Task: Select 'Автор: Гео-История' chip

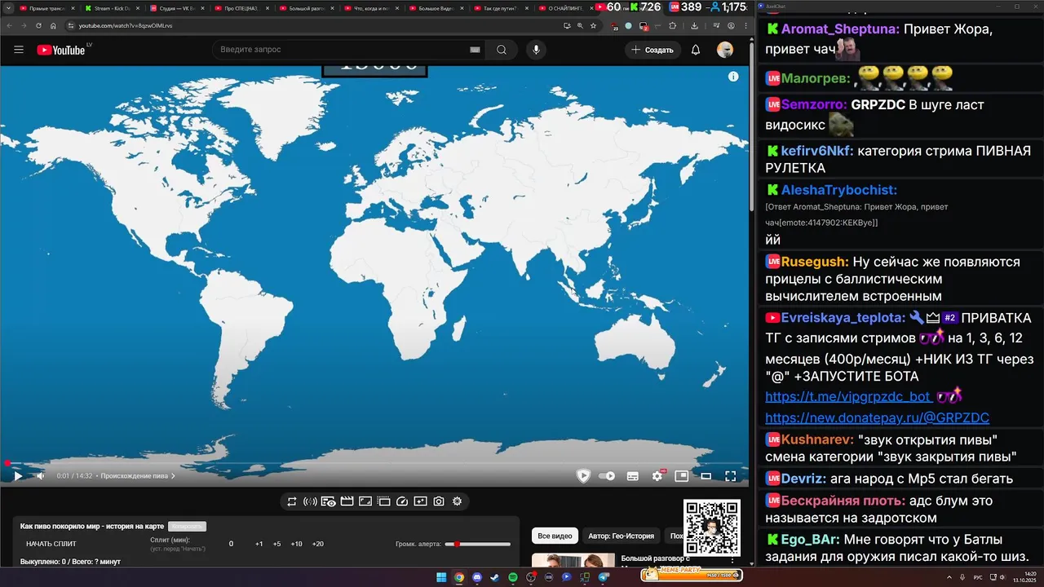Action: coord(621,536)
